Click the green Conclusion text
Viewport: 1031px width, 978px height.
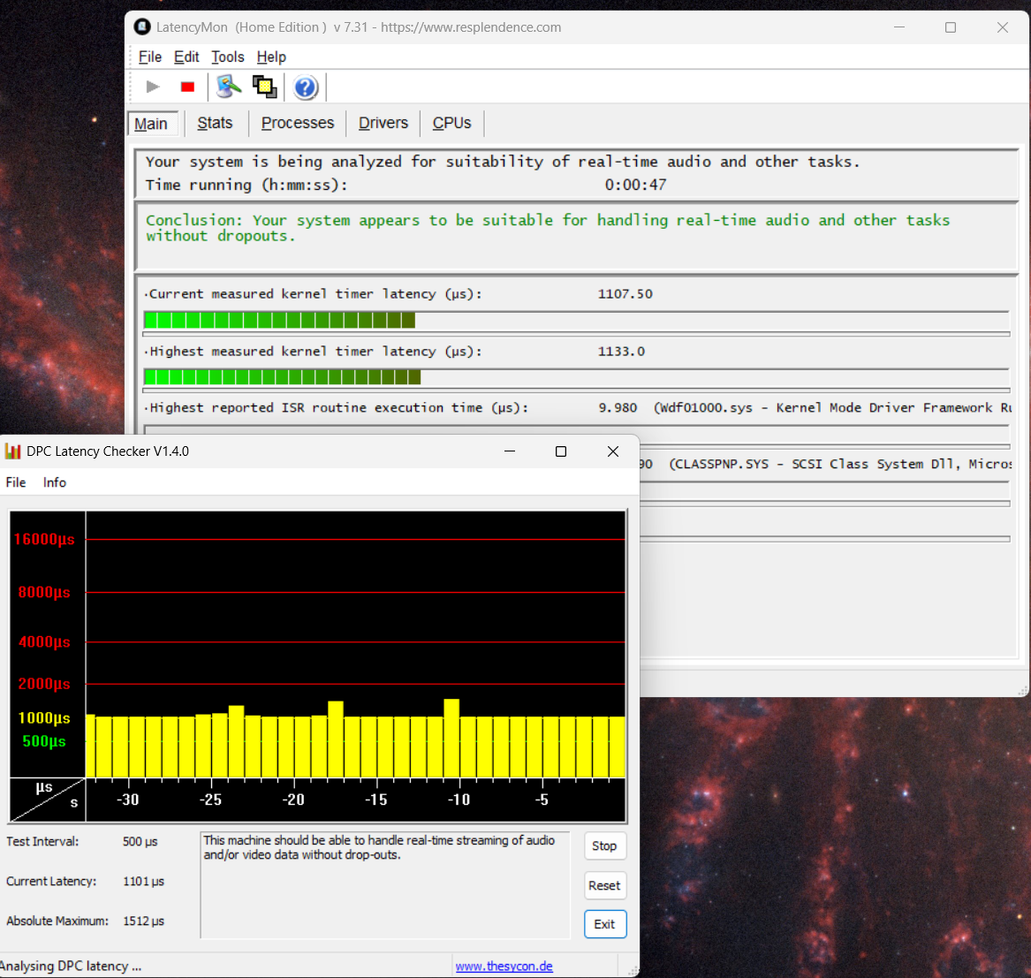[x=548, y=228]
